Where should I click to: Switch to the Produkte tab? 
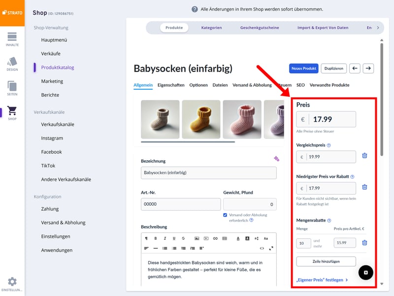174,28
